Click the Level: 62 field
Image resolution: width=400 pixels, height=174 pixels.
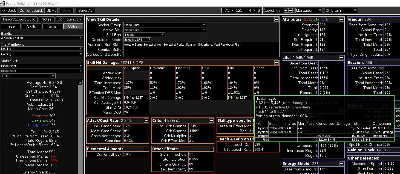point(274,10)
